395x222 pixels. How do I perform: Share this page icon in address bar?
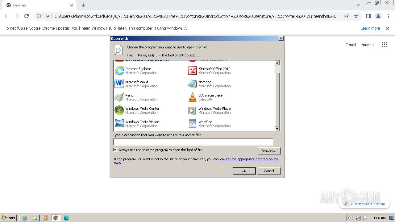(x=346, y=16)
